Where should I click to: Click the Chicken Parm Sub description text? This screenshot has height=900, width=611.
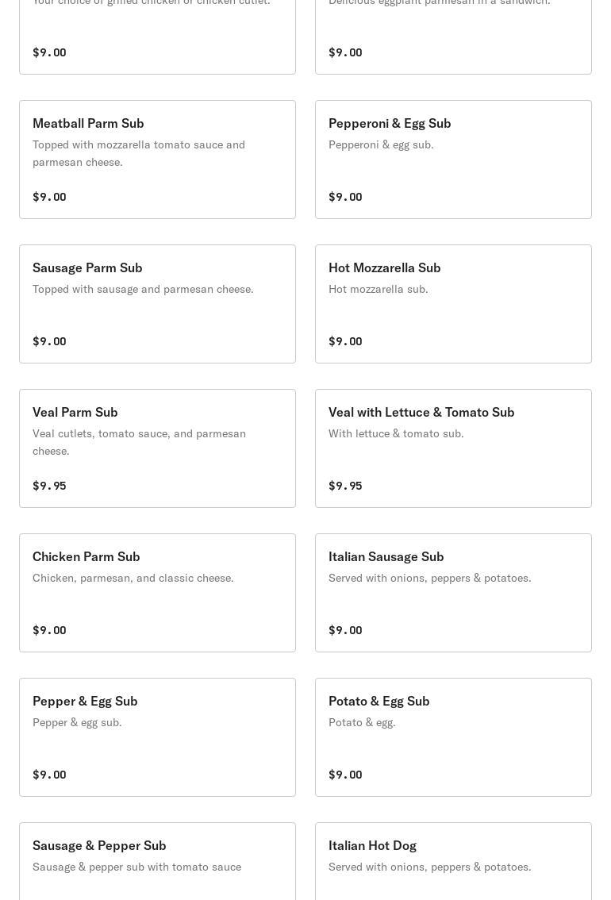[x=133, y=578]
